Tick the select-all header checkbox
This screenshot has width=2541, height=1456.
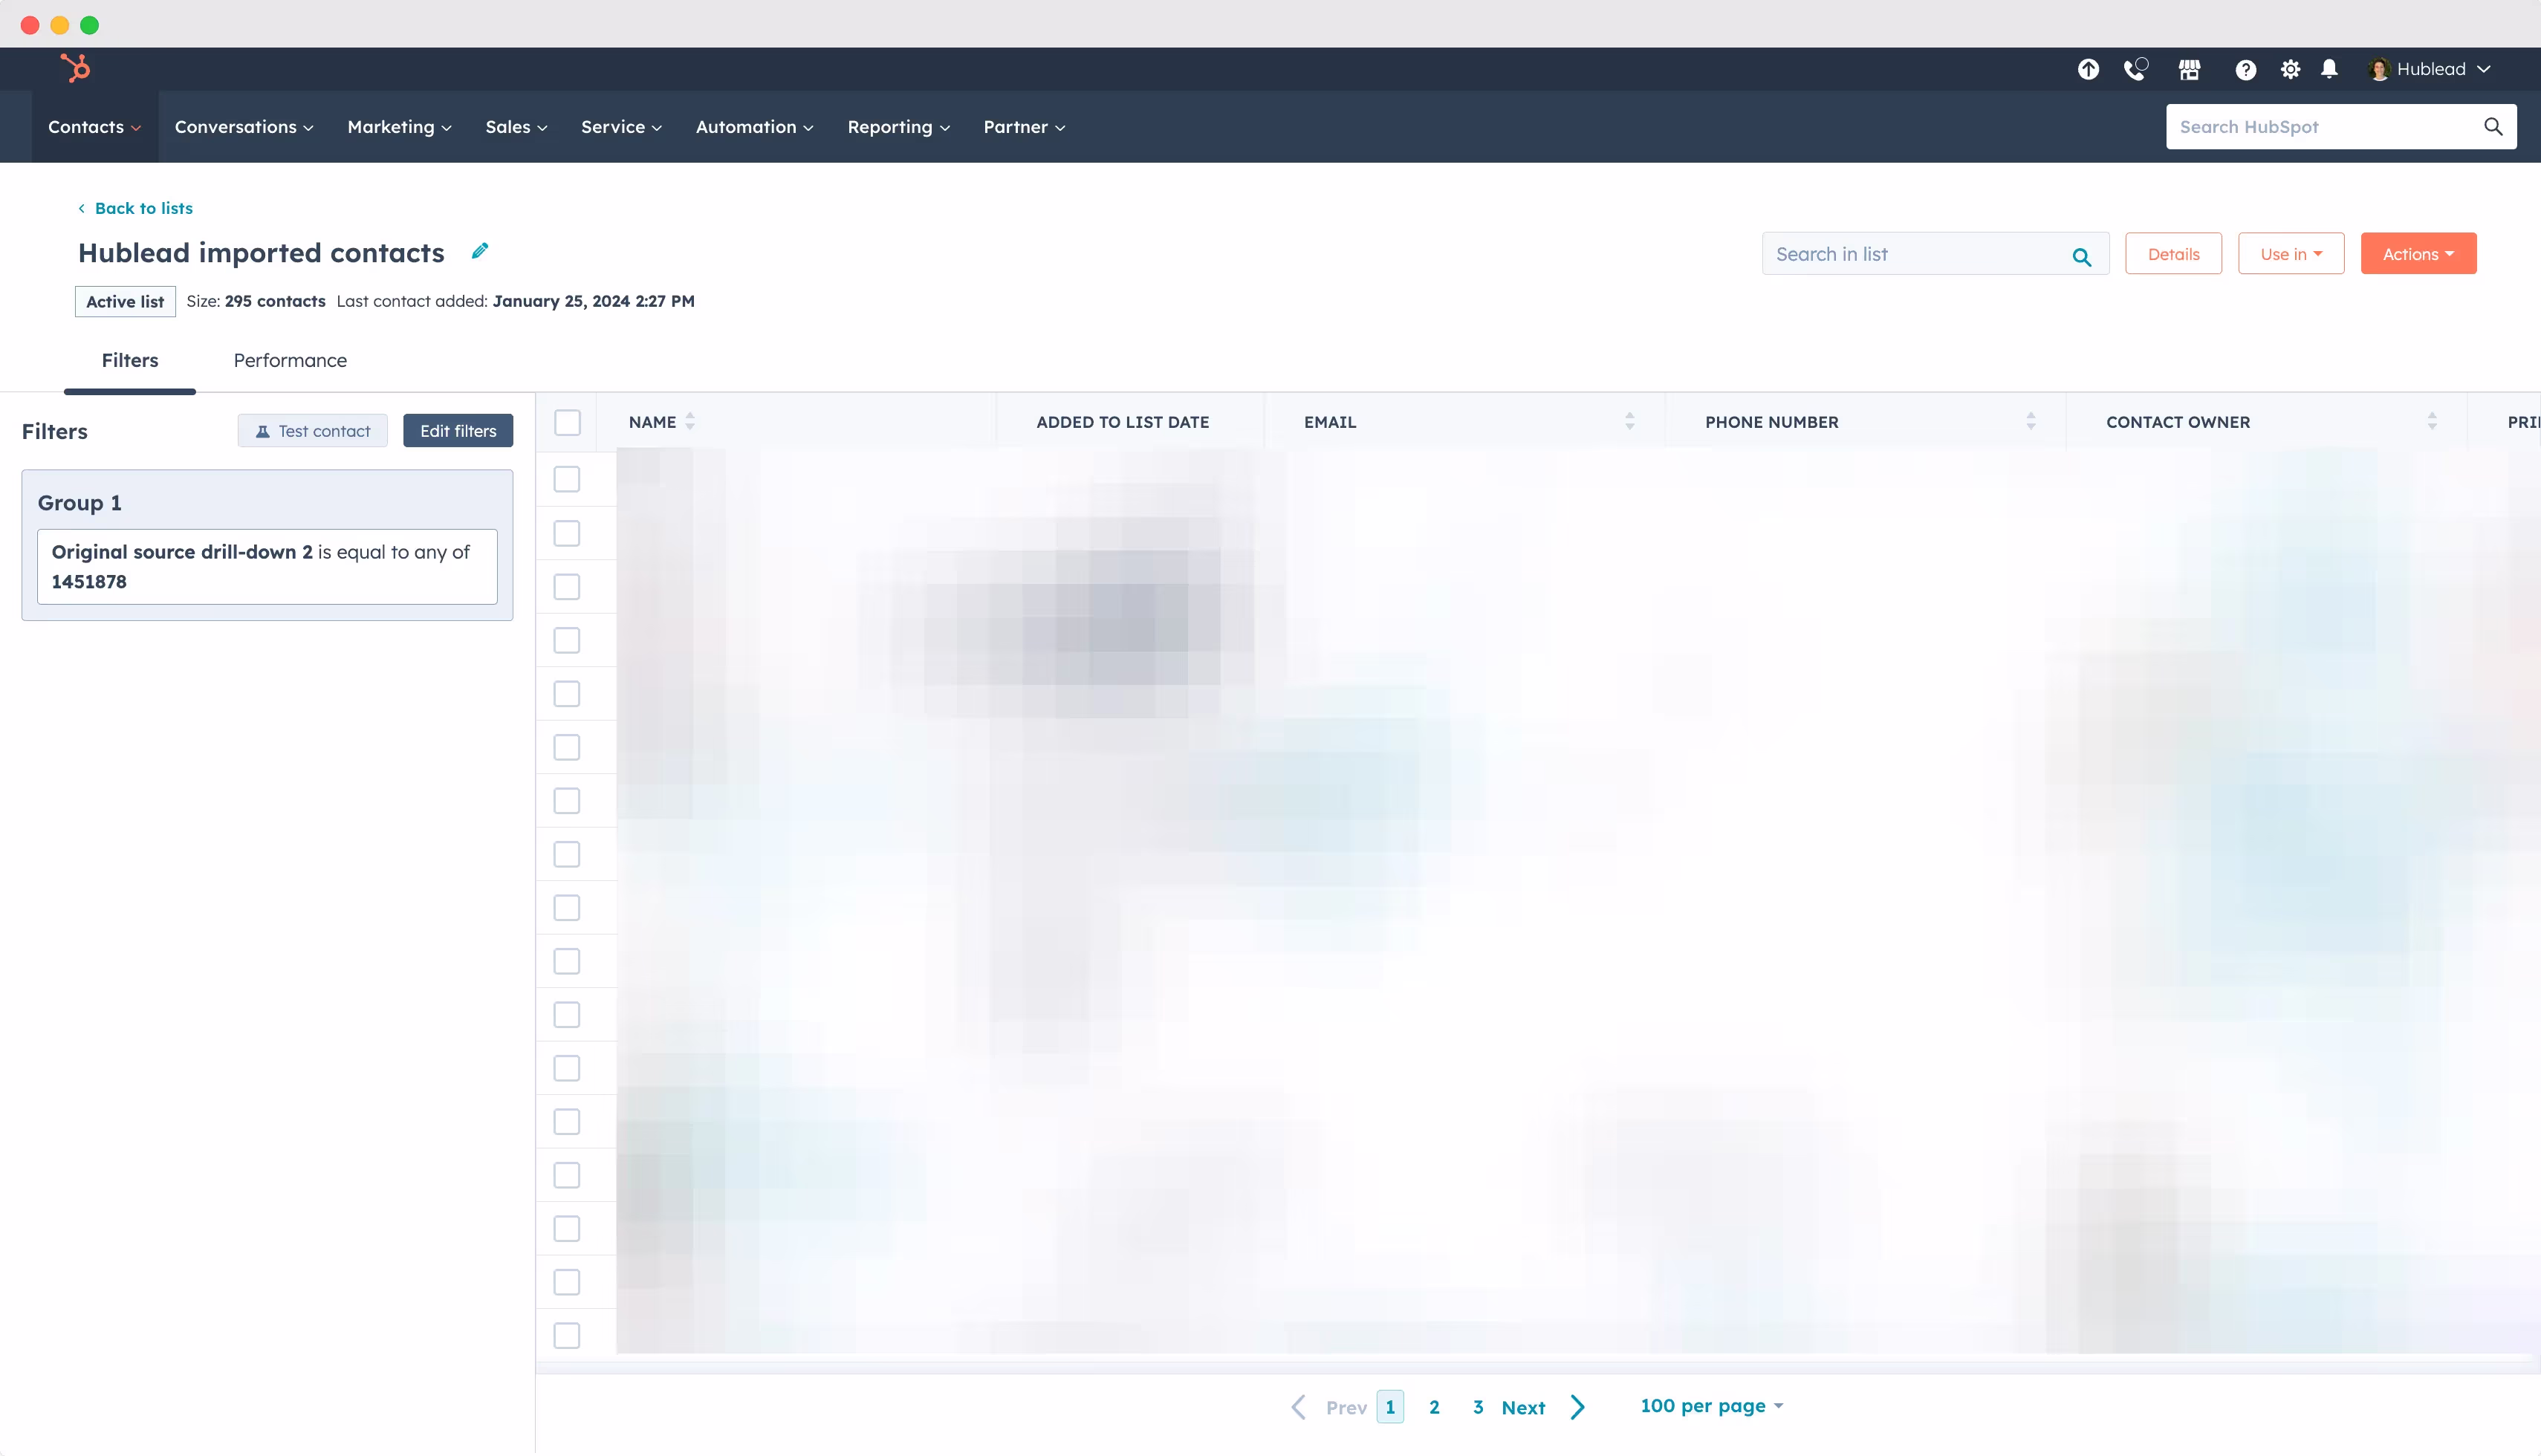click(567, 422)
